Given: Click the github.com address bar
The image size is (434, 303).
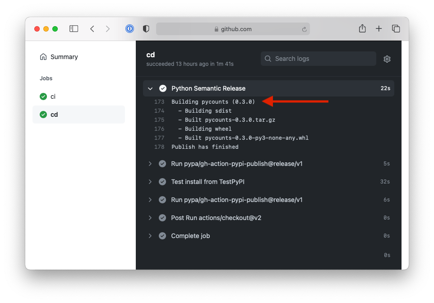Looking at the screenshot, I should [233, 29].
